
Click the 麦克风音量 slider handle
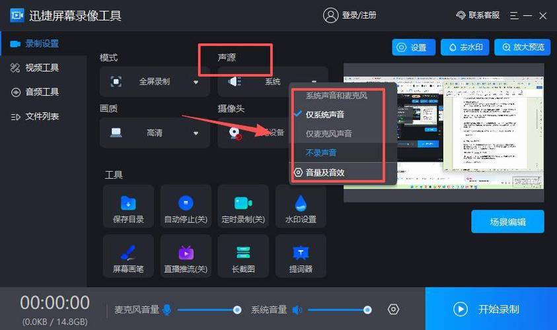237,310
